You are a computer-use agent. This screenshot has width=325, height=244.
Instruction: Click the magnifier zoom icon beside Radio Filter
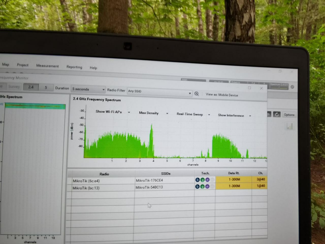(197, 94)
